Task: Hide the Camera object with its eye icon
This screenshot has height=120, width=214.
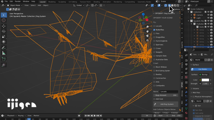Action: point(208,15)
